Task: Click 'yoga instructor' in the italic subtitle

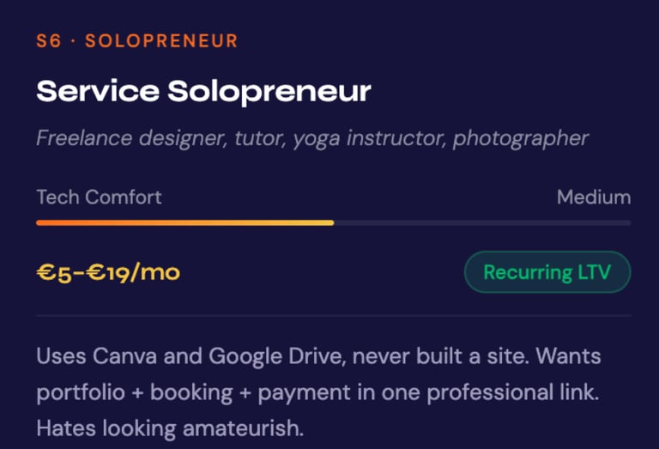Action: pos(370,139)
